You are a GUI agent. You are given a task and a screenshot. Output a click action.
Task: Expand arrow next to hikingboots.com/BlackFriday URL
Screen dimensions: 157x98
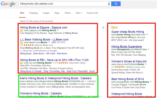tap(148, 49)
